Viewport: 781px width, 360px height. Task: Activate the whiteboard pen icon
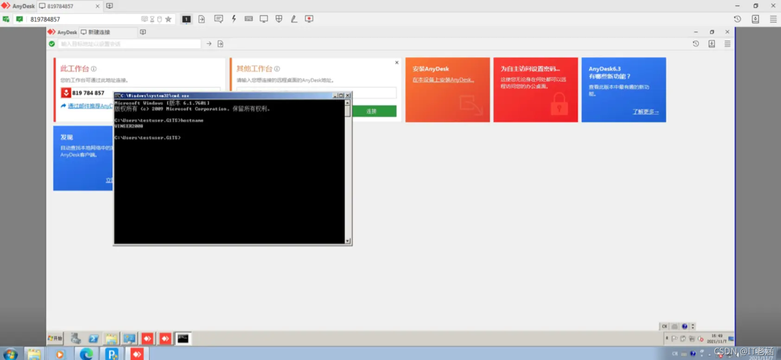tap(294, 19)
